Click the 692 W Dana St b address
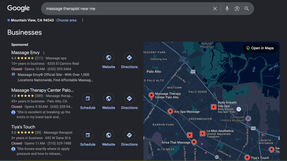This screenshot has height=161, width=287. 58,138
